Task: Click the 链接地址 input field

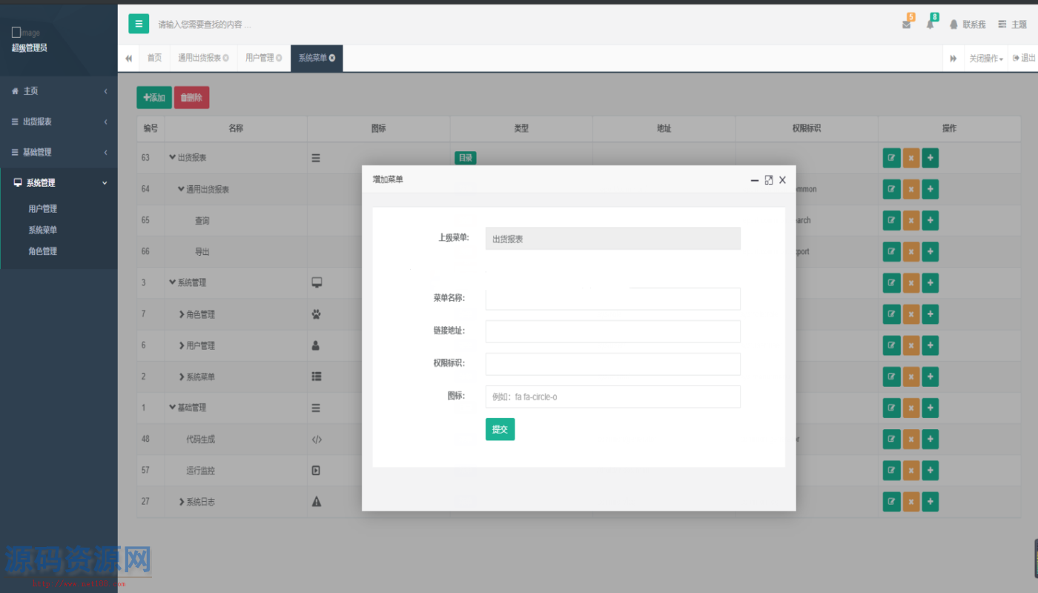Action: 612,331
